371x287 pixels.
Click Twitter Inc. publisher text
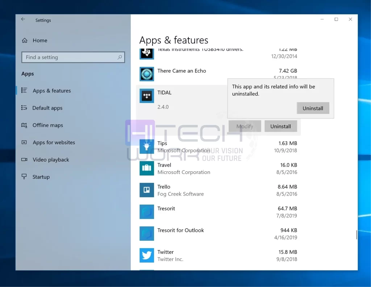(170, 259)
